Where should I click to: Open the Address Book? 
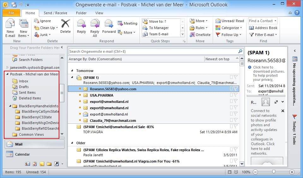[263, 28]
